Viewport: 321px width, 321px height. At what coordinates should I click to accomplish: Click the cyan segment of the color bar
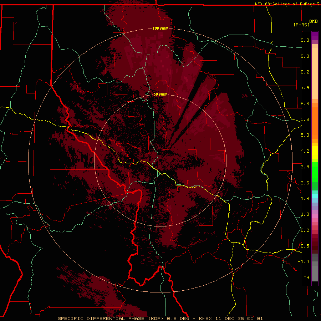[x=315, y=196]
